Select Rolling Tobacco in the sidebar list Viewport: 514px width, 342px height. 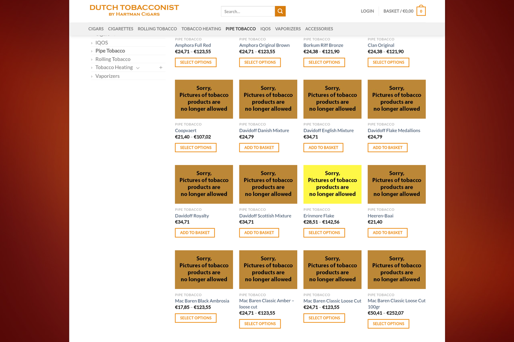tap(113, 59)
